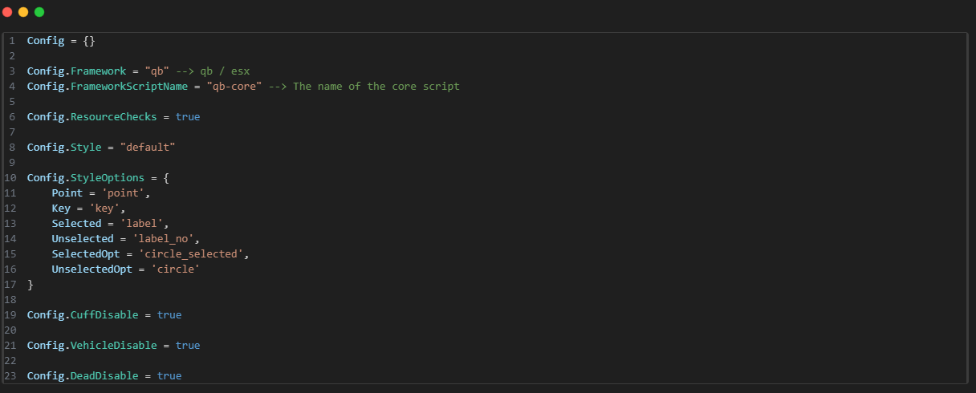Click line number 10 in gutter
Screen dimensions: 976x393
tap(10, 177)
